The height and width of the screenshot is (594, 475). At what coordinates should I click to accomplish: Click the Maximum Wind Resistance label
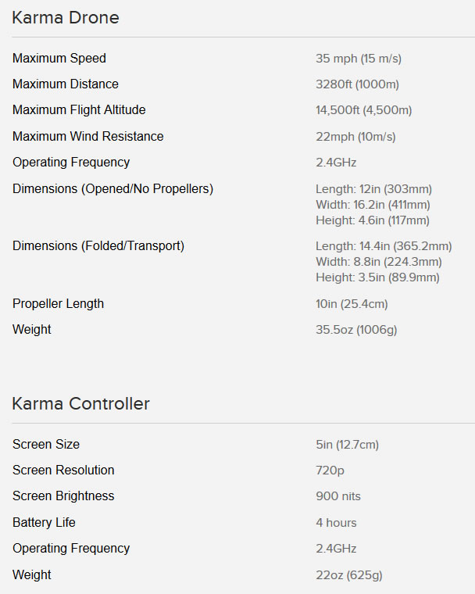(88, 137)
